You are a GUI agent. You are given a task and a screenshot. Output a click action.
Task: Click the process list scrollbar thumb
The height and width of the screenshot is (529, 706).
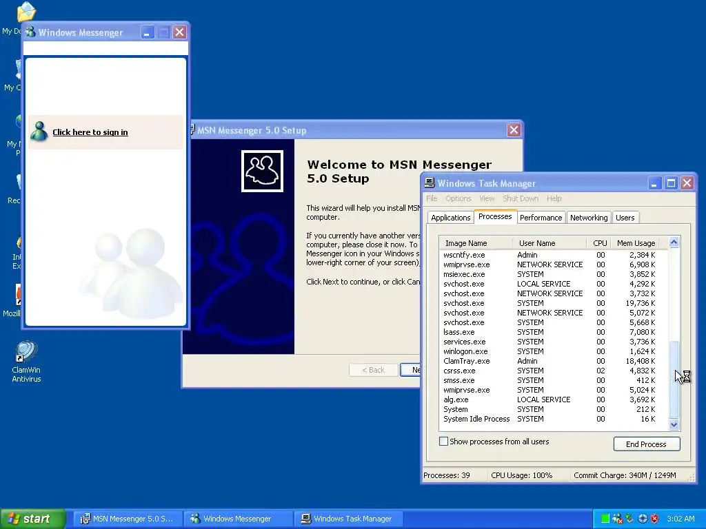click(674, 380)
